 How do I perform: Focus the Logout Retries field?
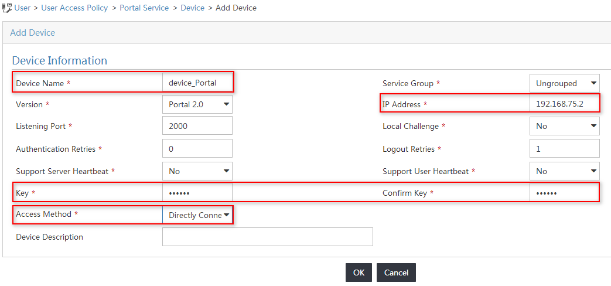coord(565,148)
